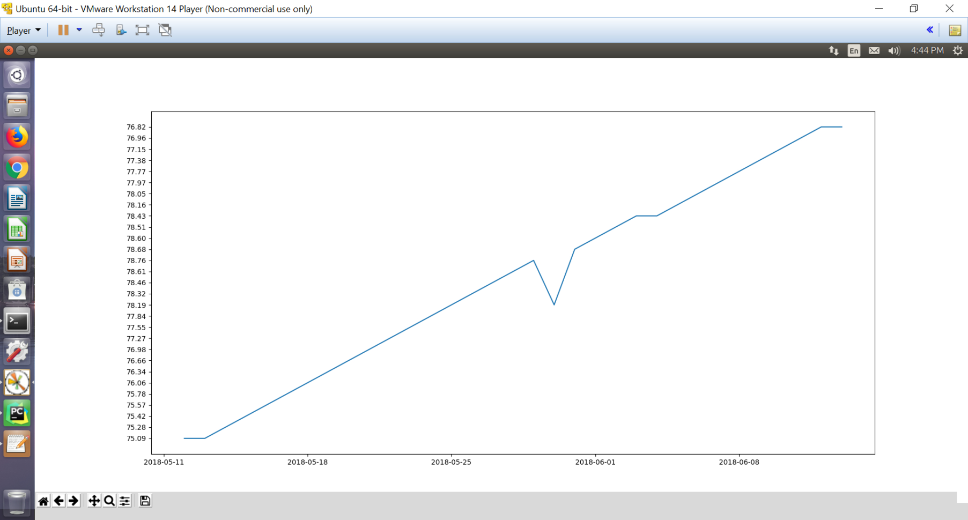
Task: Open the suspend options dropdown arrow
Action: (x=78, y=30)
